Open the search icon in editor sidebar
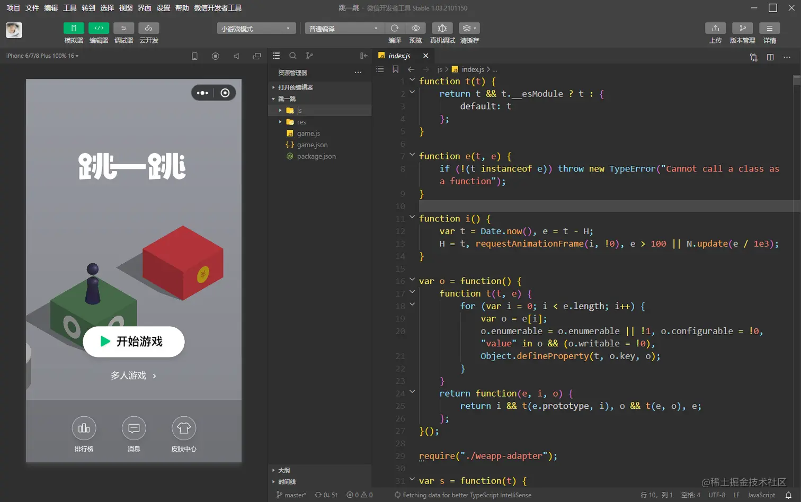This screenshot has height=502, width=801. pyautogui.click(x=293, y=56)
